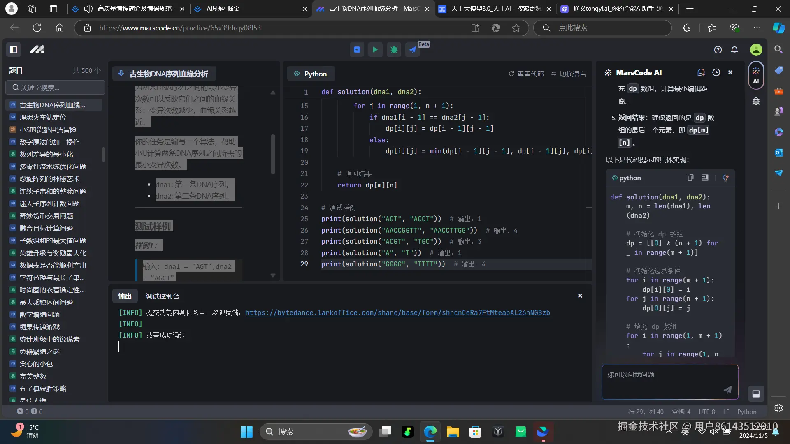Click the 重置代码 reset code button
The width and height of the screenshot is (790, 444).
coord(526,74)
